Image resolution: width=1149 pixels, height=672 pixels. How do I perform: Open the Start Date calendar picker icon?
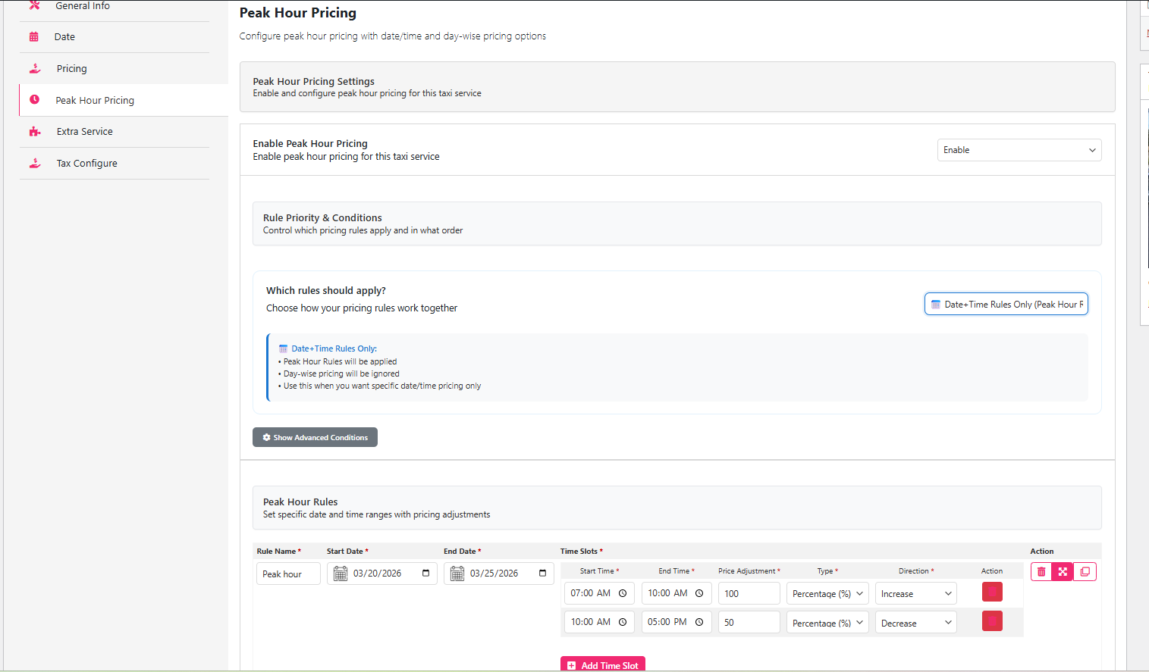(425, 574)
